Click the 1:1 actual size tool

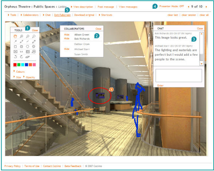point(21,52)
